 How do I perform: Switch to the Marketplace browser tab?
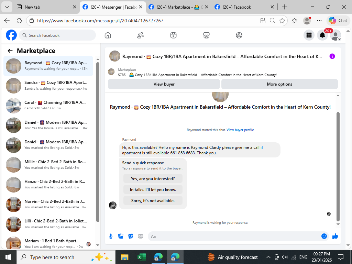coord(179,7)
